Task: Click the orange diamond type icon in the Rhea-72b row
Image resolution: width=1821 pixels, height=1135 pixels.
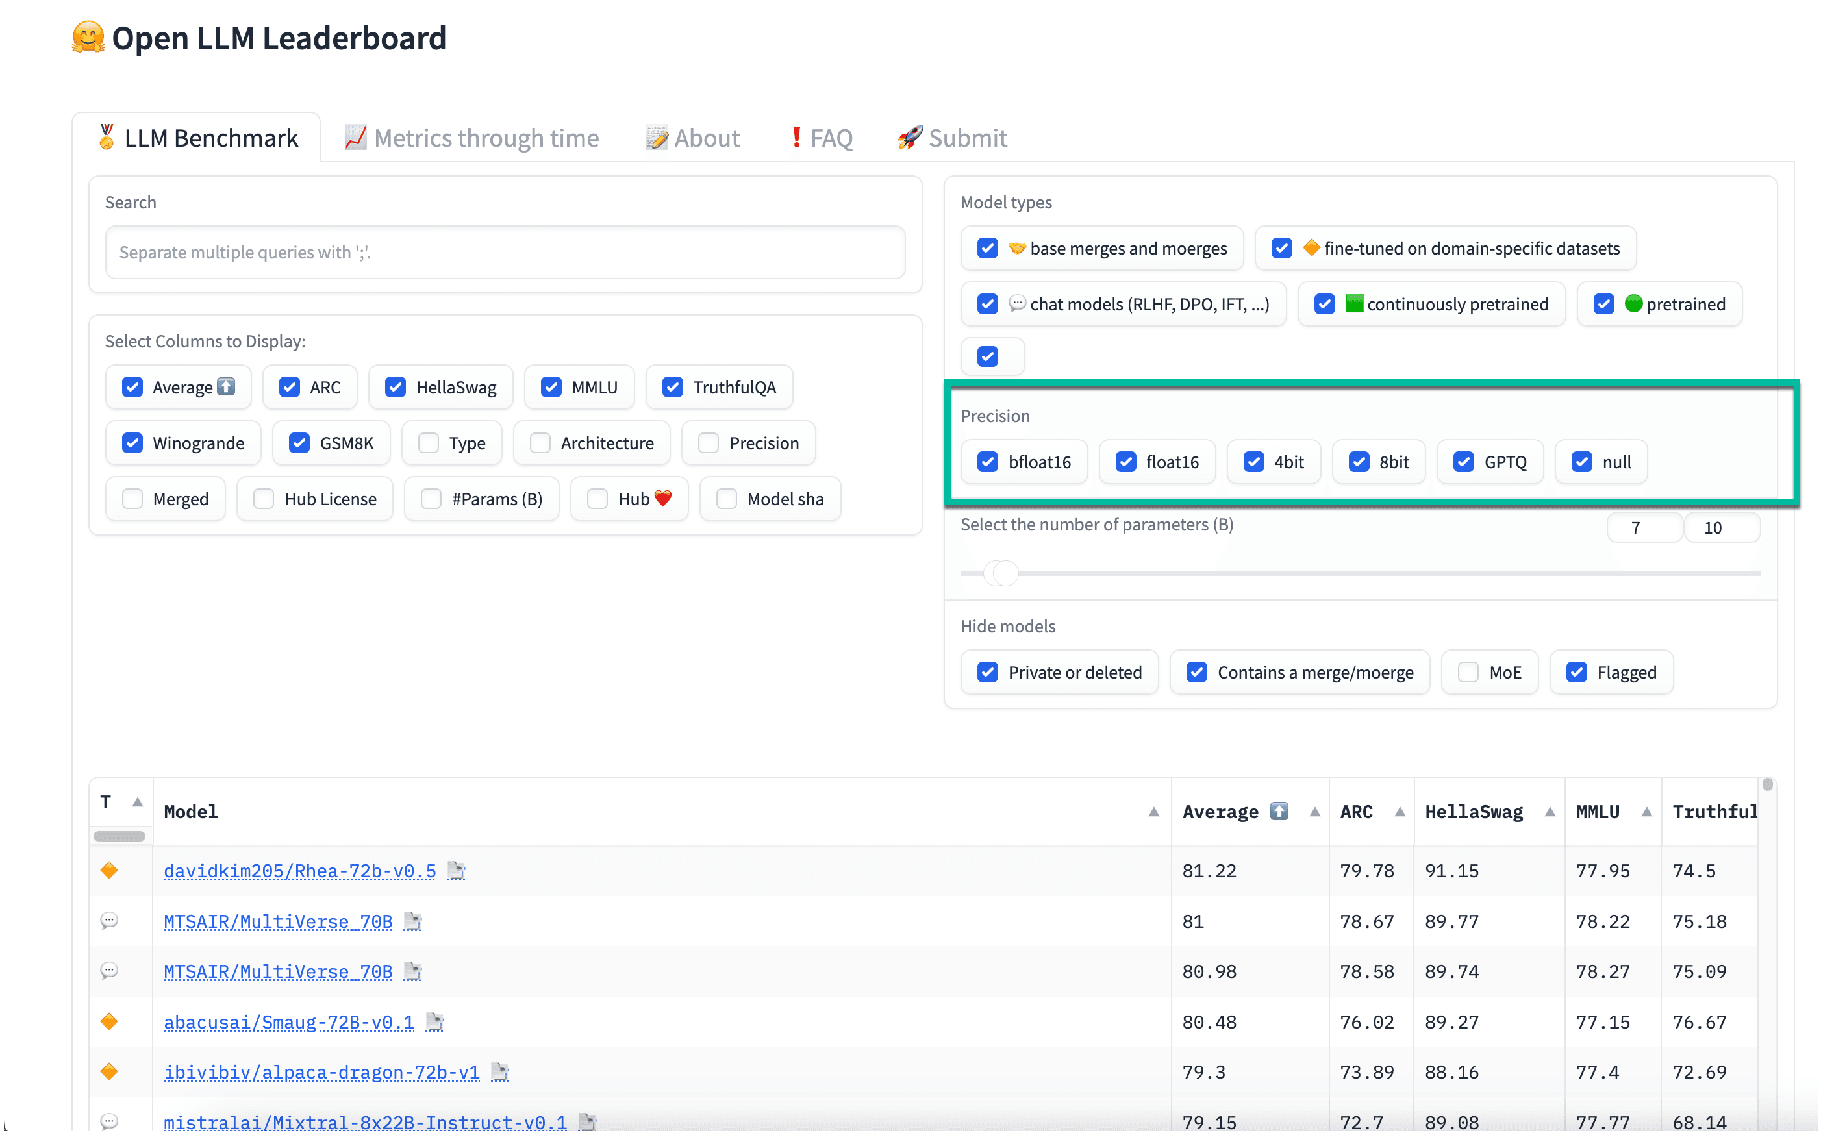Action: [110, 871]
